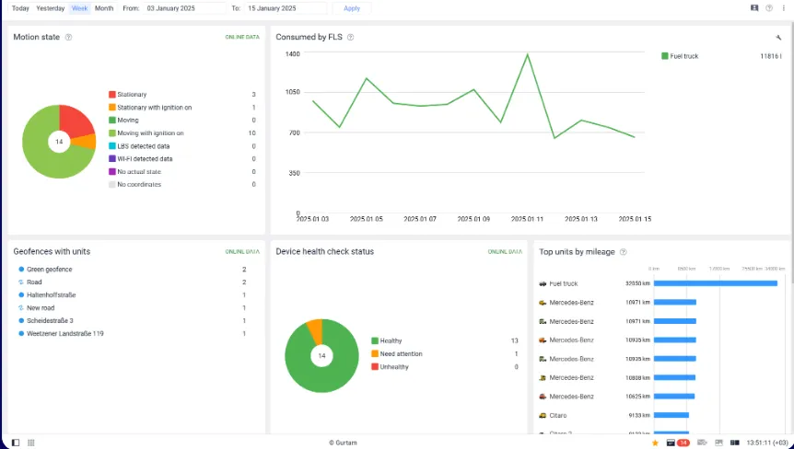
Task: Click the messages icon in bottom bar
Action: (702, 443)
